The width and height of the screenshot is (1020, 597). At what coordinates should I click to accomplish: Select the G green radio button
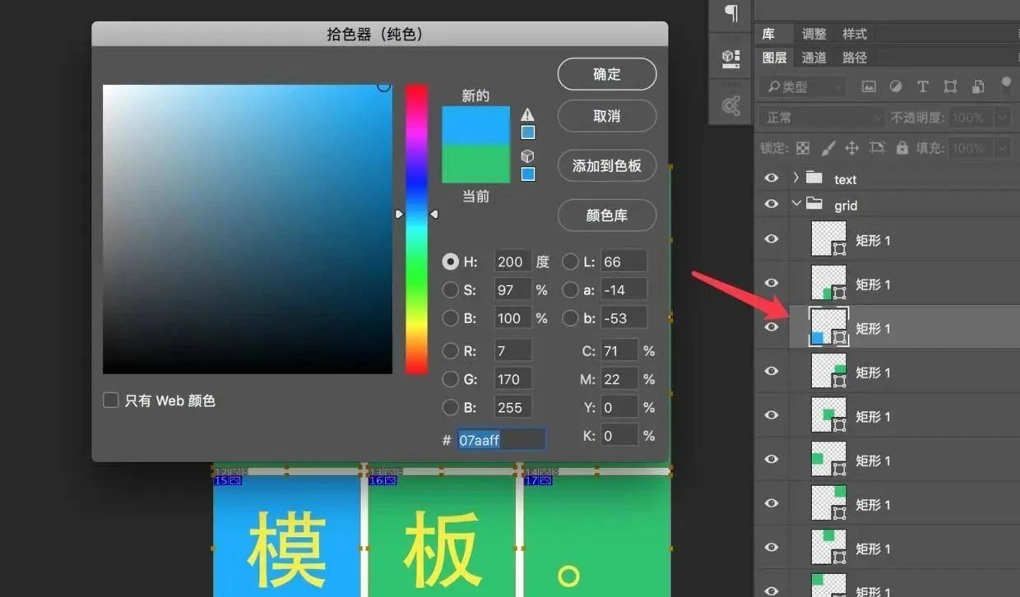[x=450, y=379]
